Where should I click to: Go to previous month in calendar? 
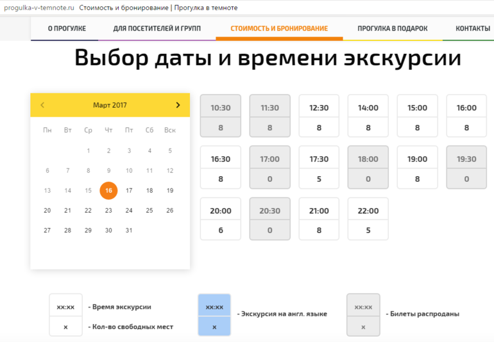42,105
